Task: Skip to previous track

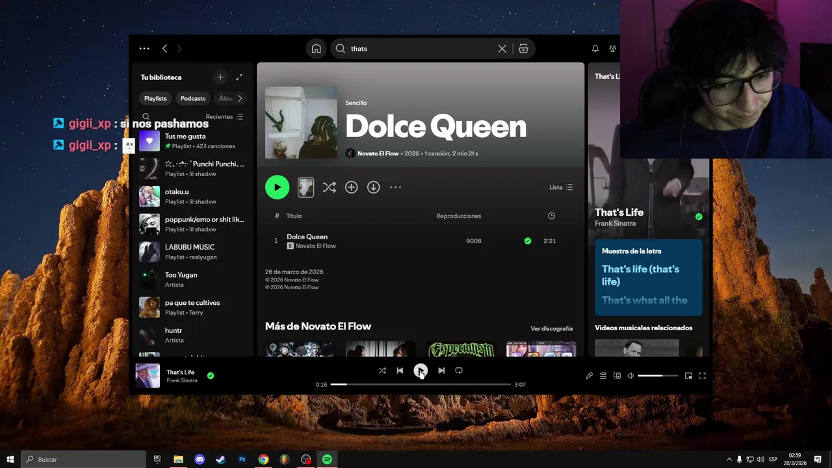Action: 400,370
